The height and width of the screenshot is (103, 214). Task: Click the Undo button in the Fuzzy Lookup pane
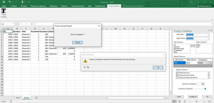(179, 97)
